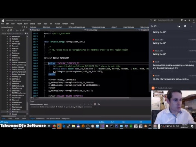Switch to the djConfig.h document tab
Viewport: 196px width, 147px height.
[47, 27]
